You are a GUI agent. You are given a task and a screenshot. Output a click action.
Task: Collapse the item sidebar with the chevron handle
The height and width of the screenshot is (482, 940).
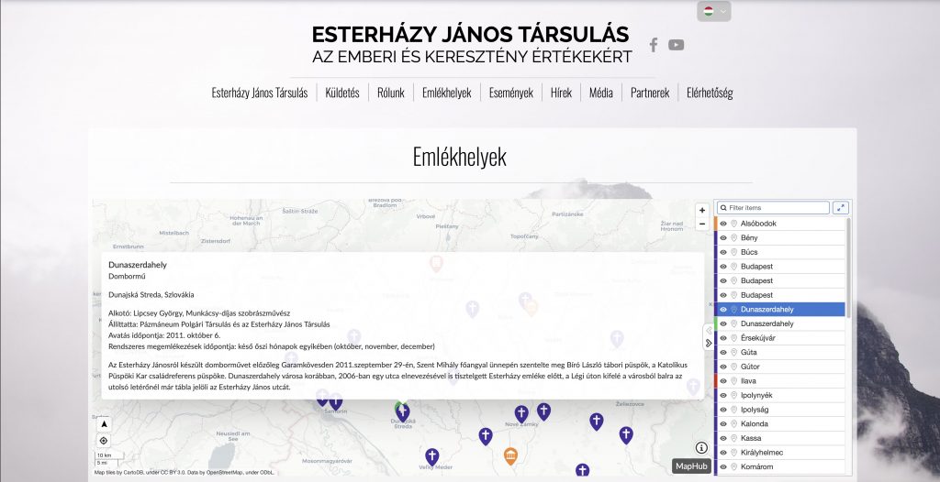[709, 343]
